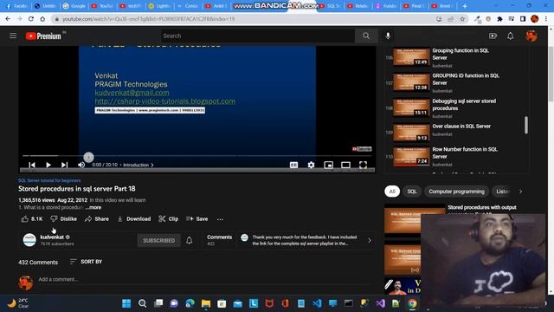The image size is (554, 312).
Task: Click the search magnifier button
Action: pyautogui.click(x=366, y=36)
